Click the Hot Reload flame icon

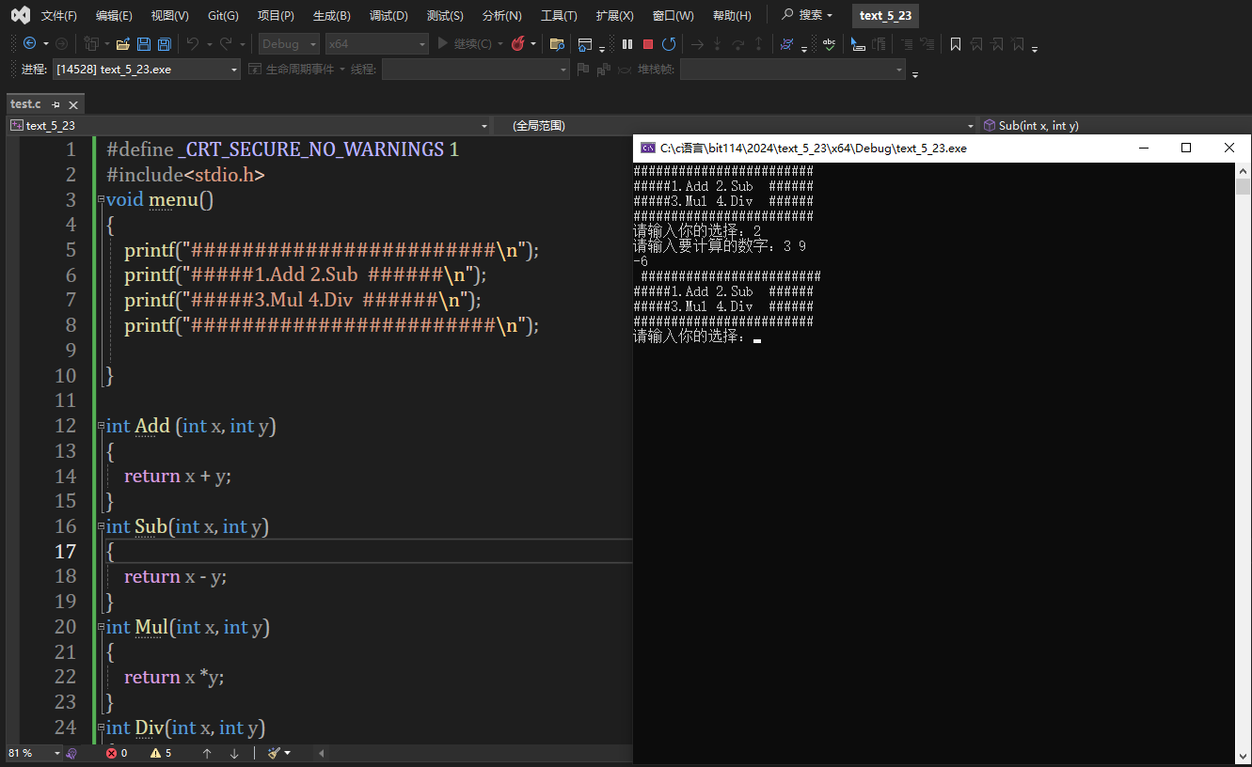coord(518,43)
